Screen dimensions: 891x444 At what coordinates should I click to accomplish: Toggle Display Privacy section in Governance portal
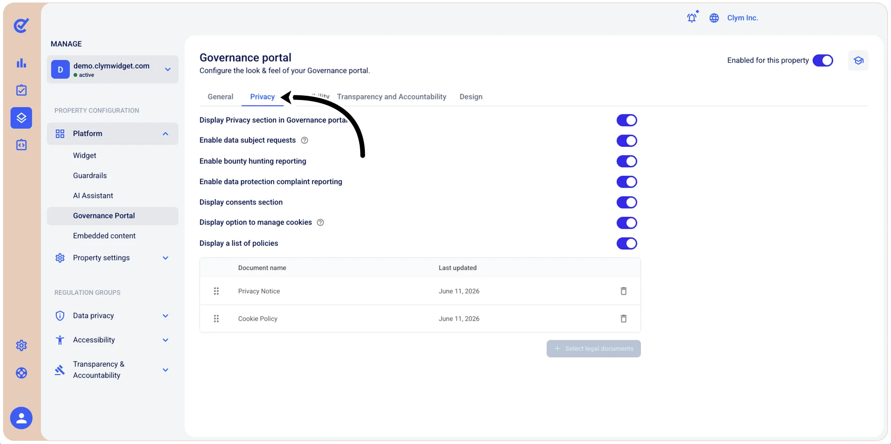point(627,120)
